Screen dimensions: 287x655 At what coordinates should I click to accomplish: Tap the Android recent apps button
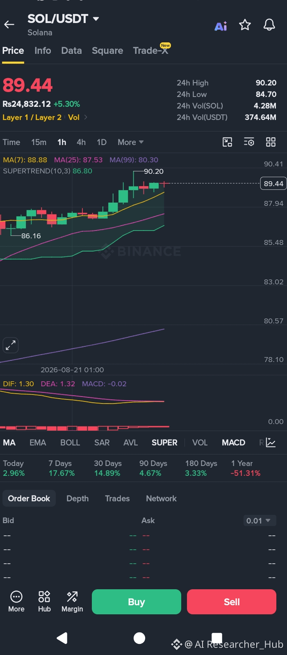(x=216, y=638)
